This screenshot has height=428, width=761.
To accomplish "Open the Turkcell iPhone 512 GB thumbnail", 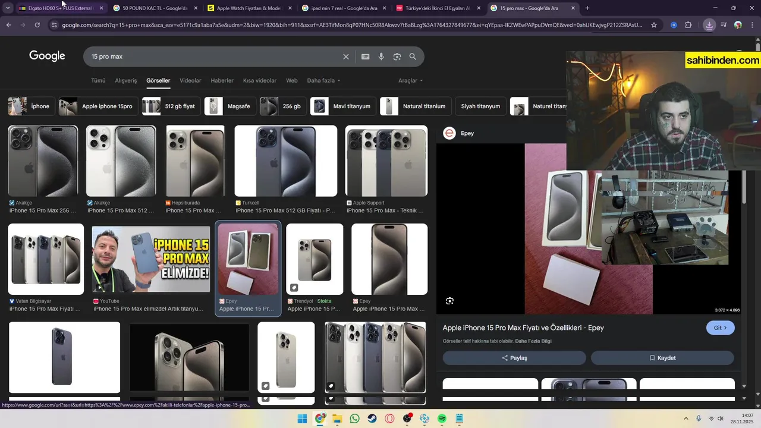I will click(286, 161).
